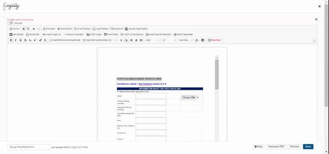The height and width of the screenshot is (154, 329).
Task: Click the Leegality logo
Action: click(x=11, y=6)
